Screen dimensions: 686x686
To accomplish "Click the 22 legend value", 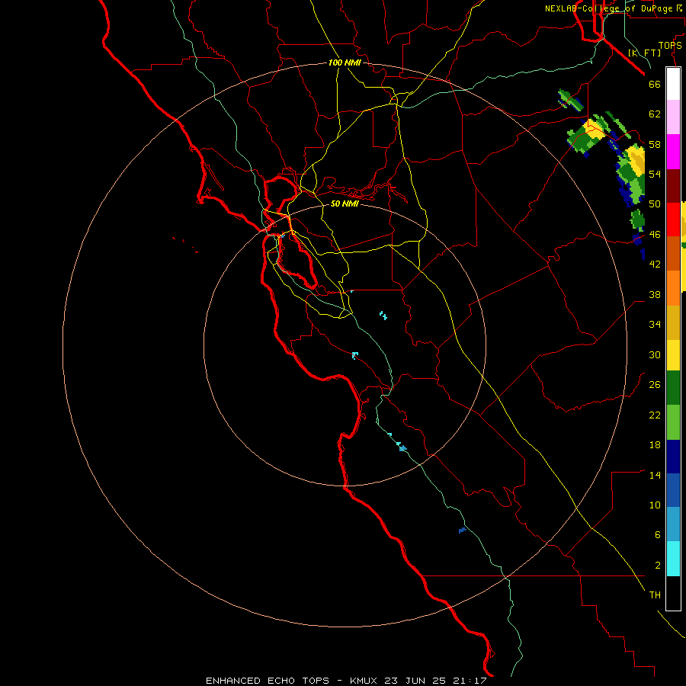I will pyautogui.click(x=655, y=415).
